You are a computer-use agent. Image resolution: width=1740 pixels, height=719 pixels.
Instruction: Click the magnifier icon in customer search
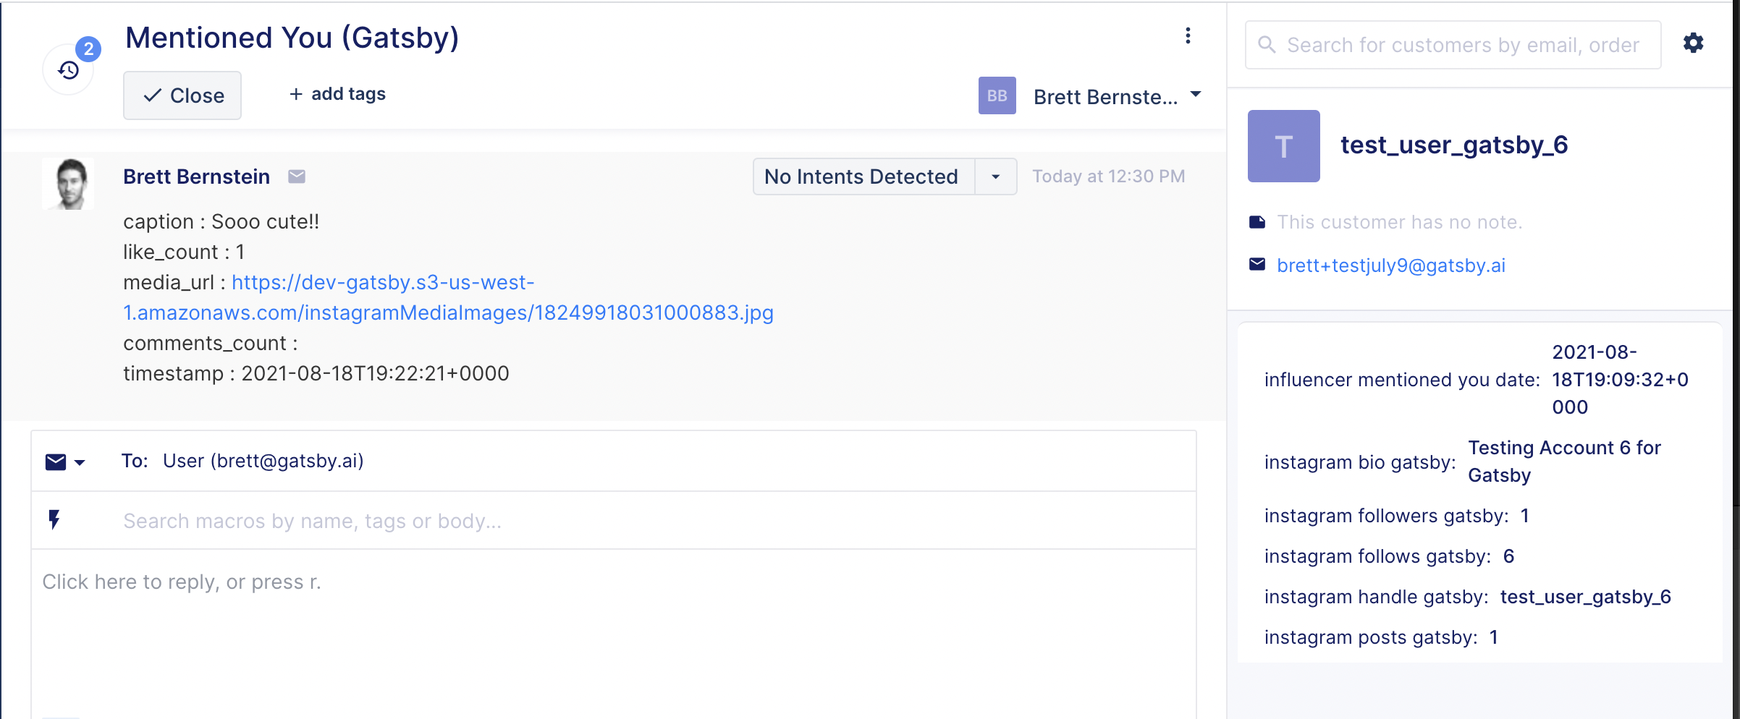[1267, 45]
